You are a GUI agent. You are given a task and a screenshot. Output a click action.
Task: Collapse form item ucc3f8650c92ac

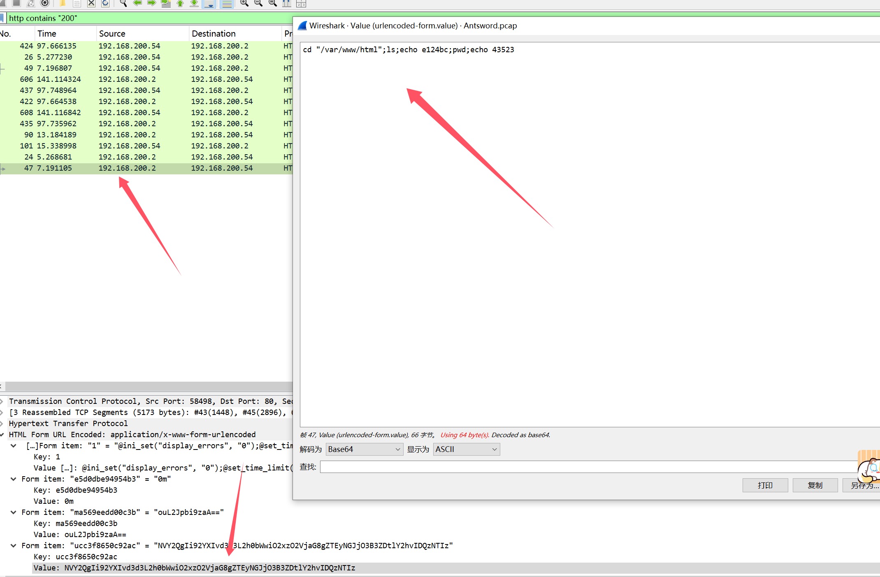[14, 546]
